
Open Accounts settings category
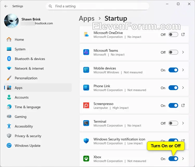tap(38, 97)
